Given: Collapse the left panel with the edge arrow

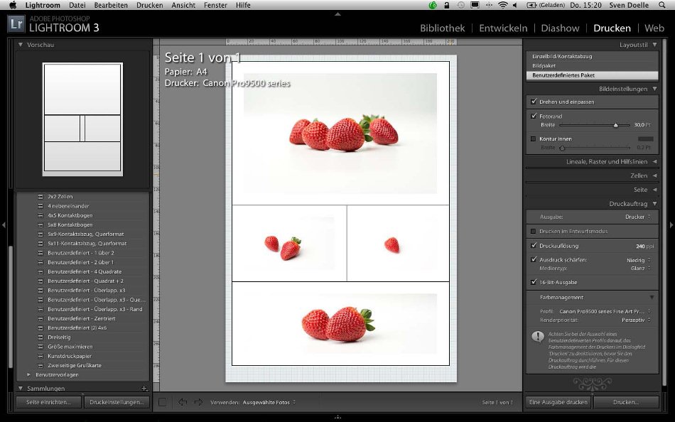Looking at the screenshot, I should [4, 225].
